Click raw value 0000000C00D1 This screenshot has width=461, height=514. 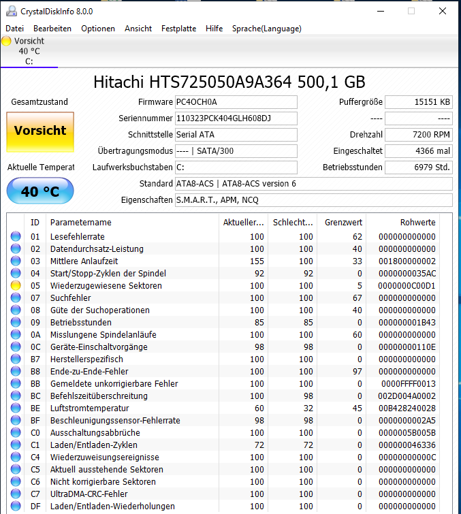(x=407, y=285)
